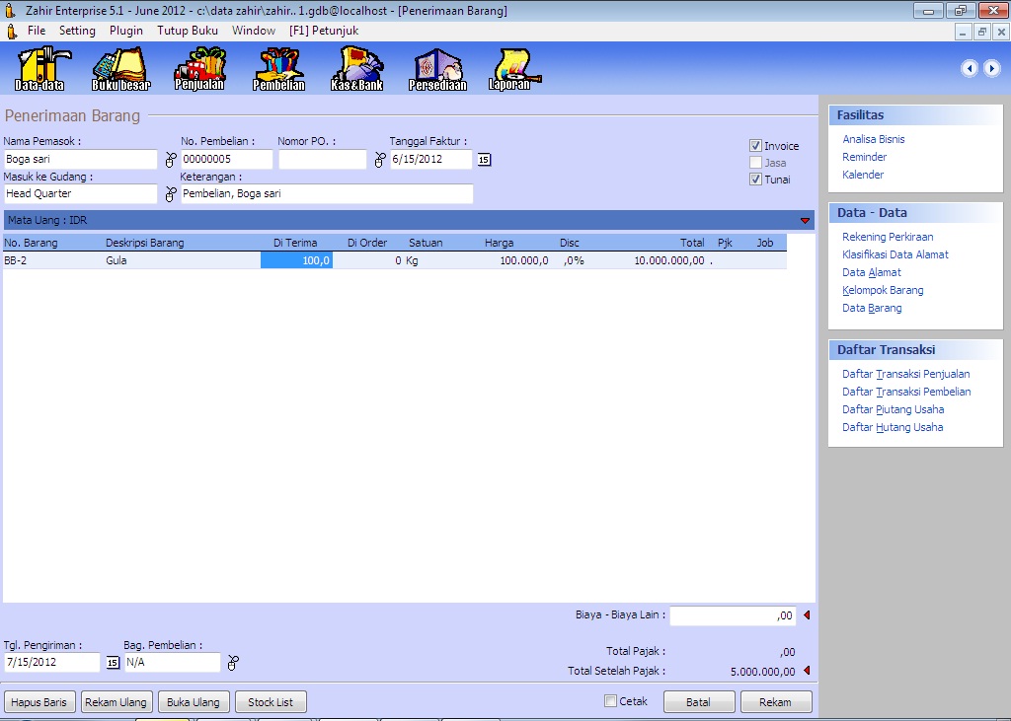Enable the Cetak checkbox
The image size is (1011, 721).
tap(610, 701)
